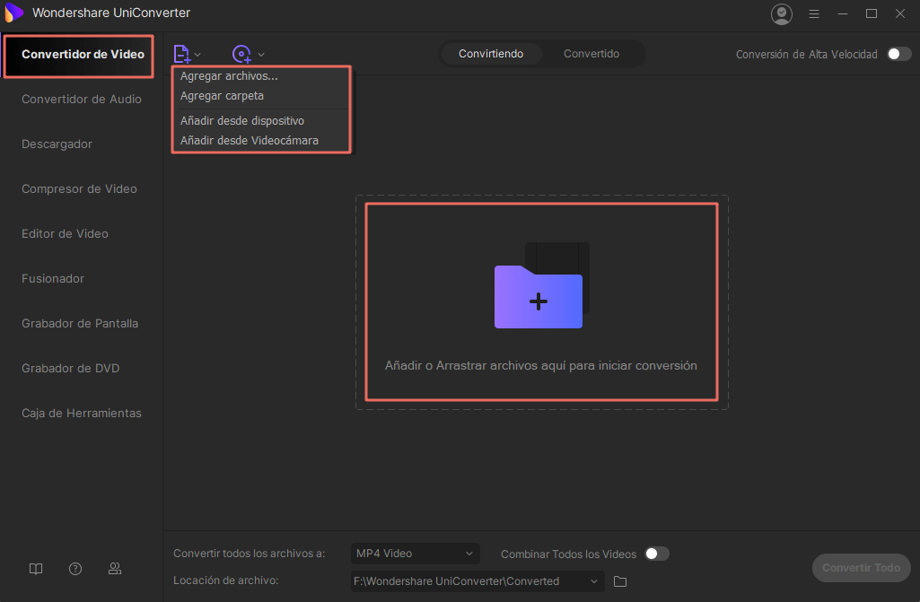Switch to the Convirtiendo tab

pos(491,54)
